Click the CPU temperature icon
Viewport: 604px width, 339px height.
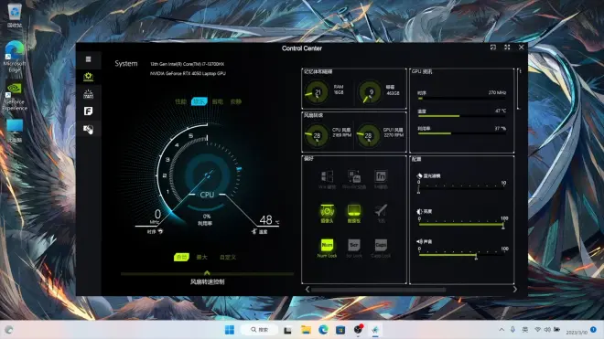tap(253, 232)
